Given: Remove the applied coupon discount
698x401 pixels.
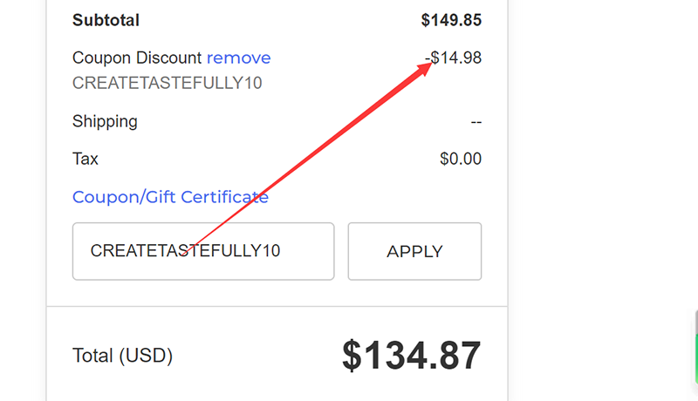Looking at the screenshot, I should tap(238, 58).
